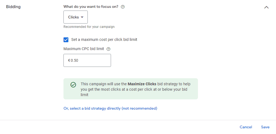Uncheck the maximum cost per click checkbox

[66, 40]
